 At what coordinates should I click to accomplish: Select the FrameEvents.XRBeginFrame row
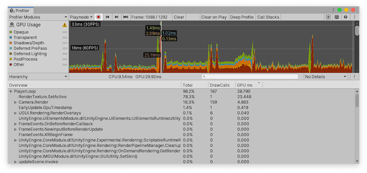coord(181,135)
